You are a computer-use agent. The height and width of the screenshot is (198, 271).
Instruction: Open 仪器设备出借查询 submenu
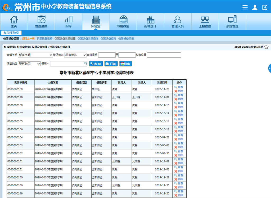pos(88,39)
